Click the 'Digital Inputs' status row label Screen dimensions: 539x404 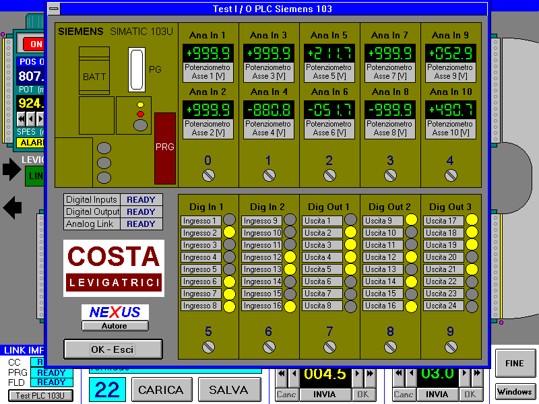92,199
